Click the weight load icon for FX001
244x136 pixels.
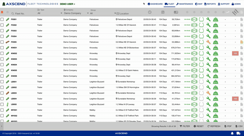coord(215,19)
